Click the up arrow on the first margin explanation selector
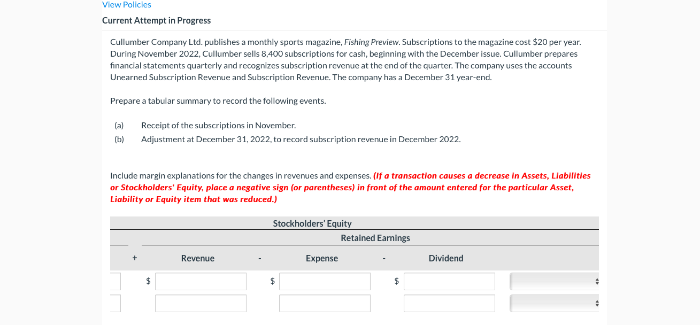This screenshot has width=700, height=325. [597, 278]
